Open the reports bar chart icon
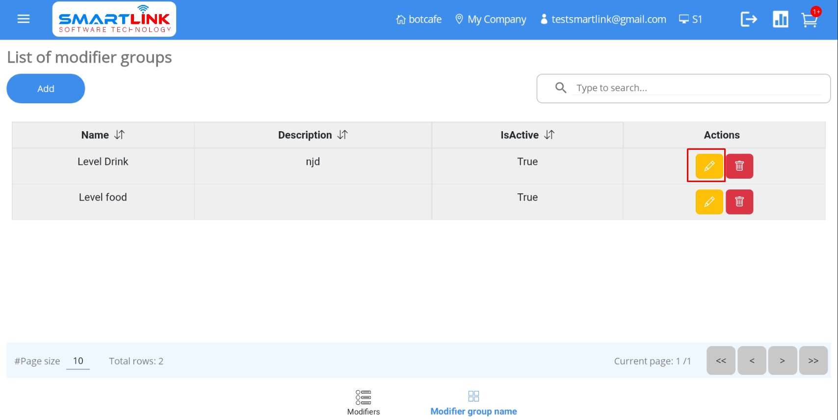This screenshot has width=838, height=420. 780,20
